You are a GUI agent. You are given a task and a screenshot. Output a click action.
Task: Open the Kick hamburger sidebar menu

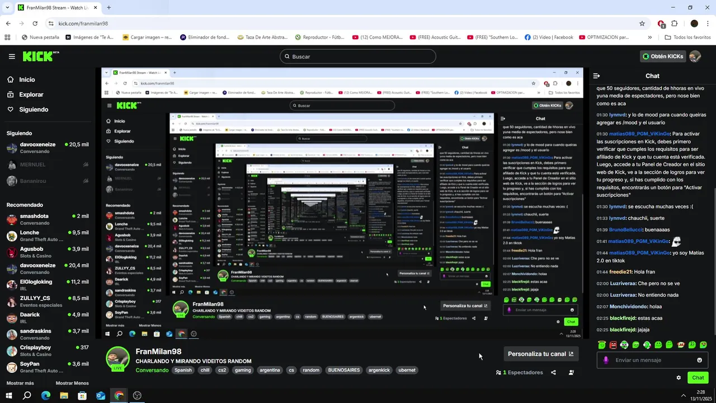click(12, 57)
